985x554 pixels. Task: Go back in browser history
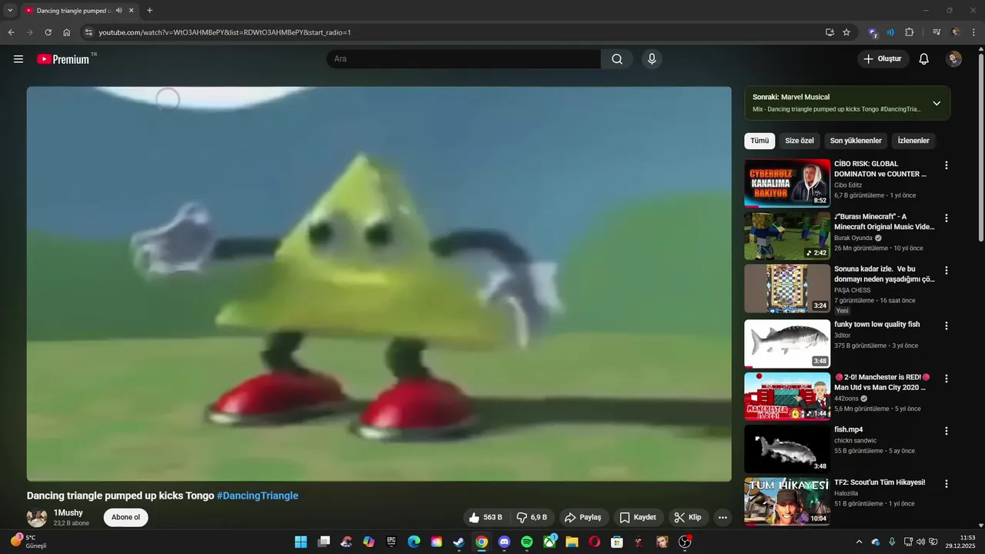point(11,32)
